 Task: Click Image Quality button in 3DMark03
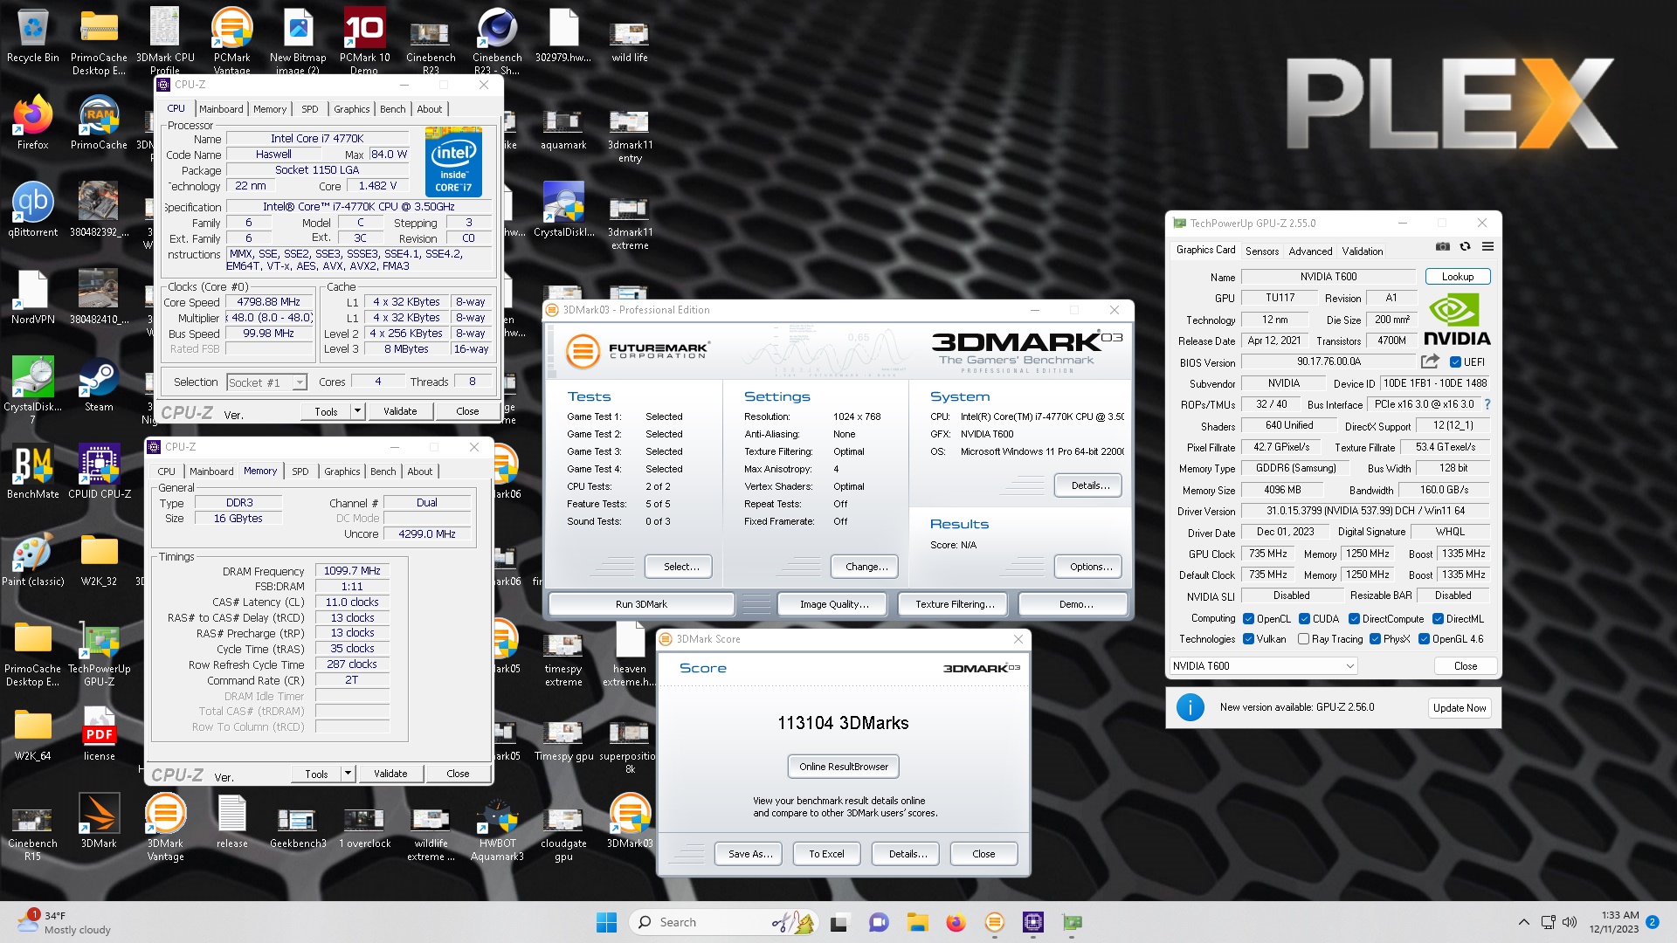834,604
